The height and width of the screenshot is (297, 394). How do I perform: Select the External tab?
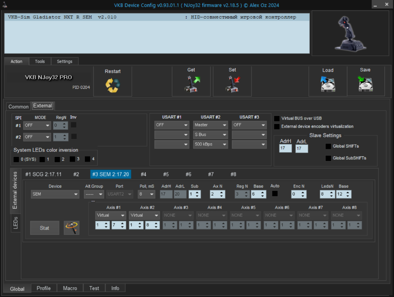coord(43,106)
